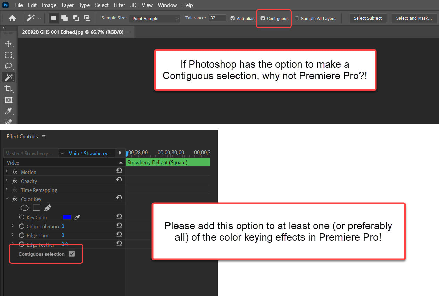This screenshot has width=439, height=296.
Task: Open the Point Sample dropdown
Action: 154,18
